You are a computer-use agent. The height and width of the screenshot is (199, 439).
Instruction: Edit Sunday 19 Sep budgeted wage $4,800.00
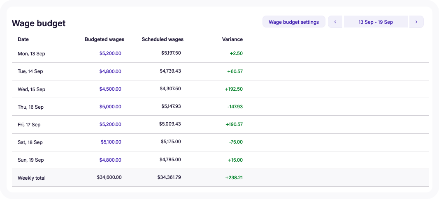click(110, 160)
